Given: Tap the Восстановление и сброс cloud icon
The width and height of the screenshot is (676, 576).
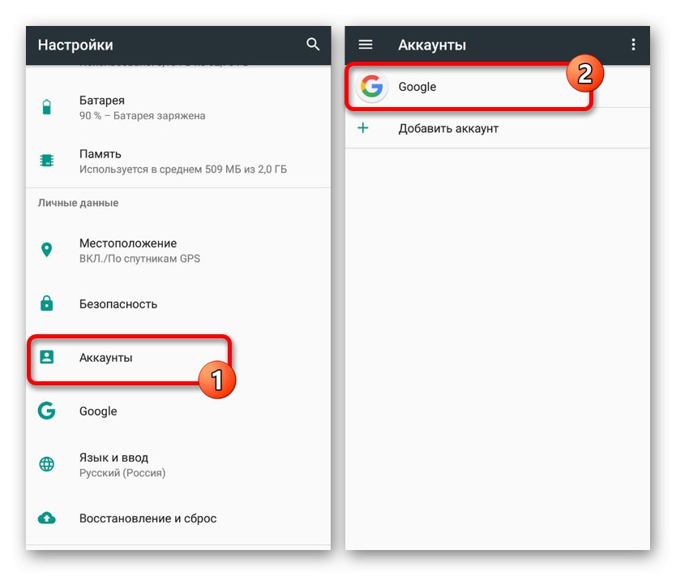Looking at the screenshot, I should coord(46,518).
